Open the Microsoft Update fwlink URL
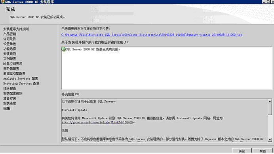This screenshot has width=274, height=154. (x=97, y=122)
